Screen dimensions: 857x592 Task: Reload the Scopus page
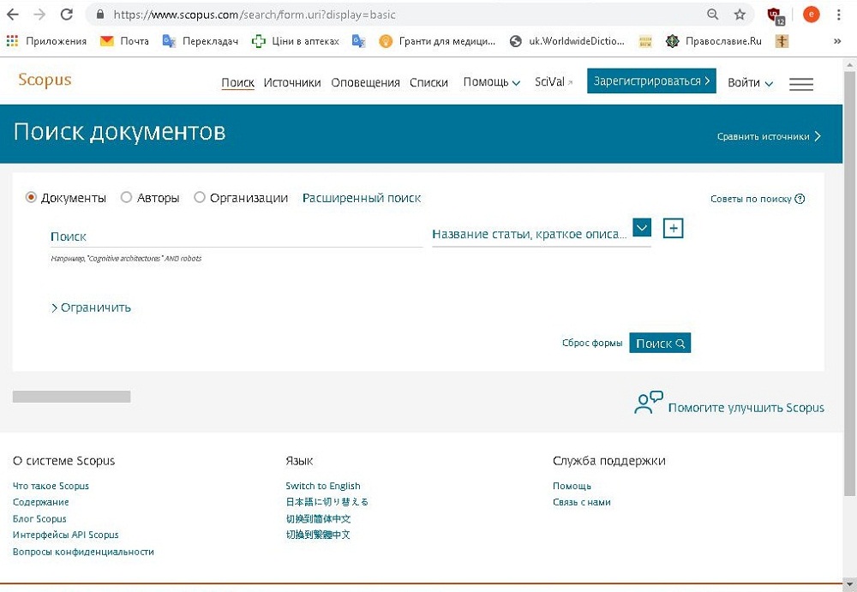click(67, 15)
